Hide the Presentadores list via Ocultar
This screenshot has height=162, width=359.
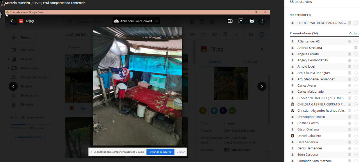click(x=354, y=34)
